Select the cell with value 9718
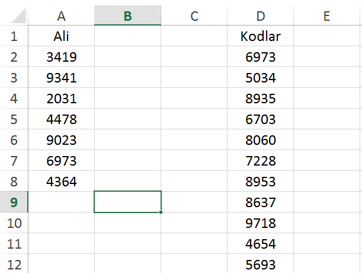The image size is (362, 273). (260, 223)
